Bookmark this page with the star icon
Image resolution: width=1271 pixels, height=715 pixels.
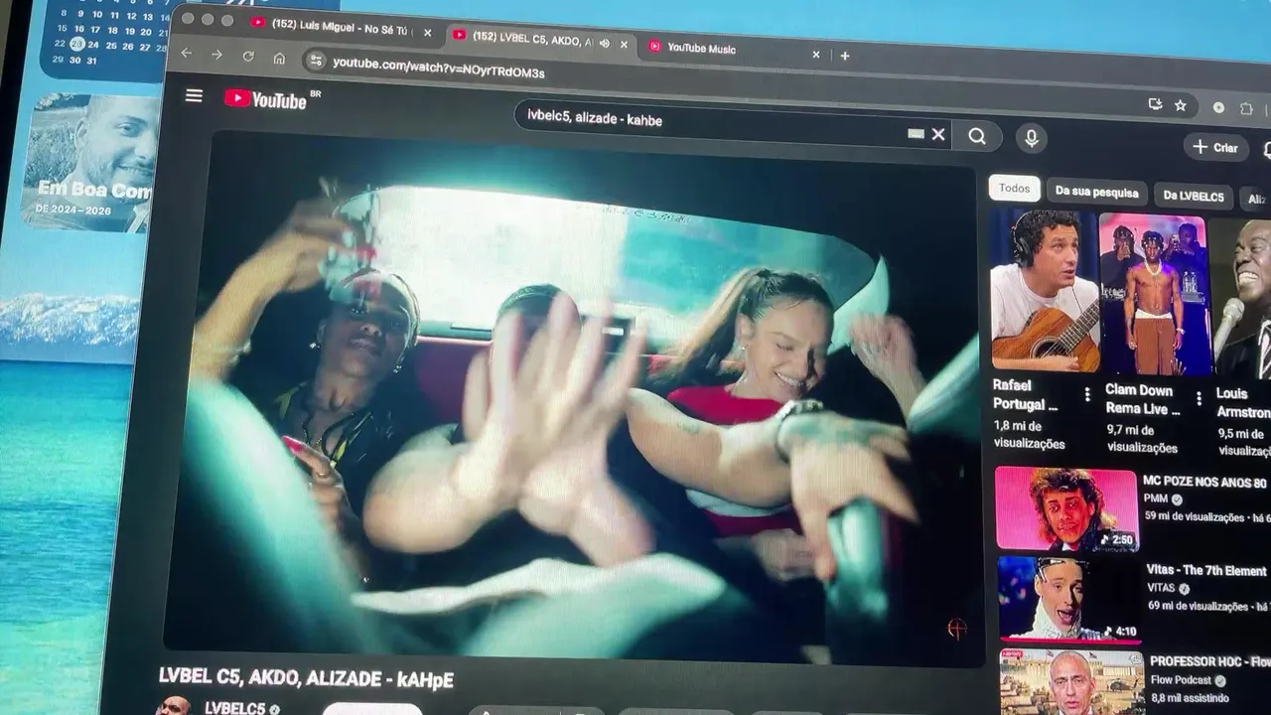tap(1180, 104)
